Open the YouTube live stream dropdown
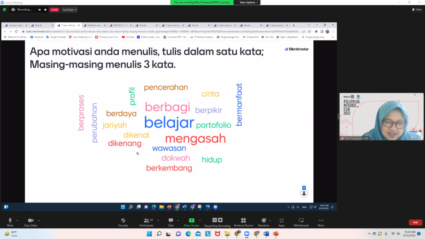The height and width of the screenshot is (239, 425). (x=69, y=10)
